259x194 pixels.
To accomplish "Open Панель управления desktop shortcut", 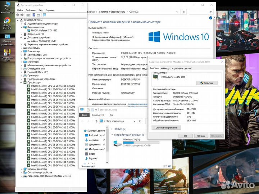I will tap(7, 40).
